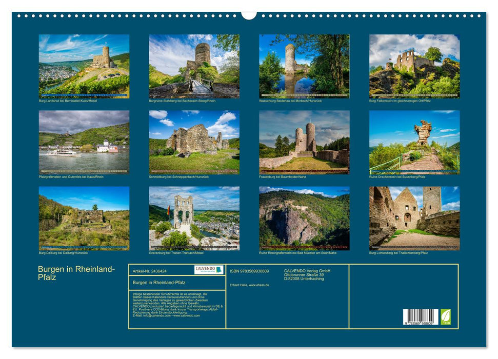This screenshot has width=498, height=359.
Task: Click caption 'Frauenburg bei Baumholder/Nahe'
Action: tap(283, 177)
